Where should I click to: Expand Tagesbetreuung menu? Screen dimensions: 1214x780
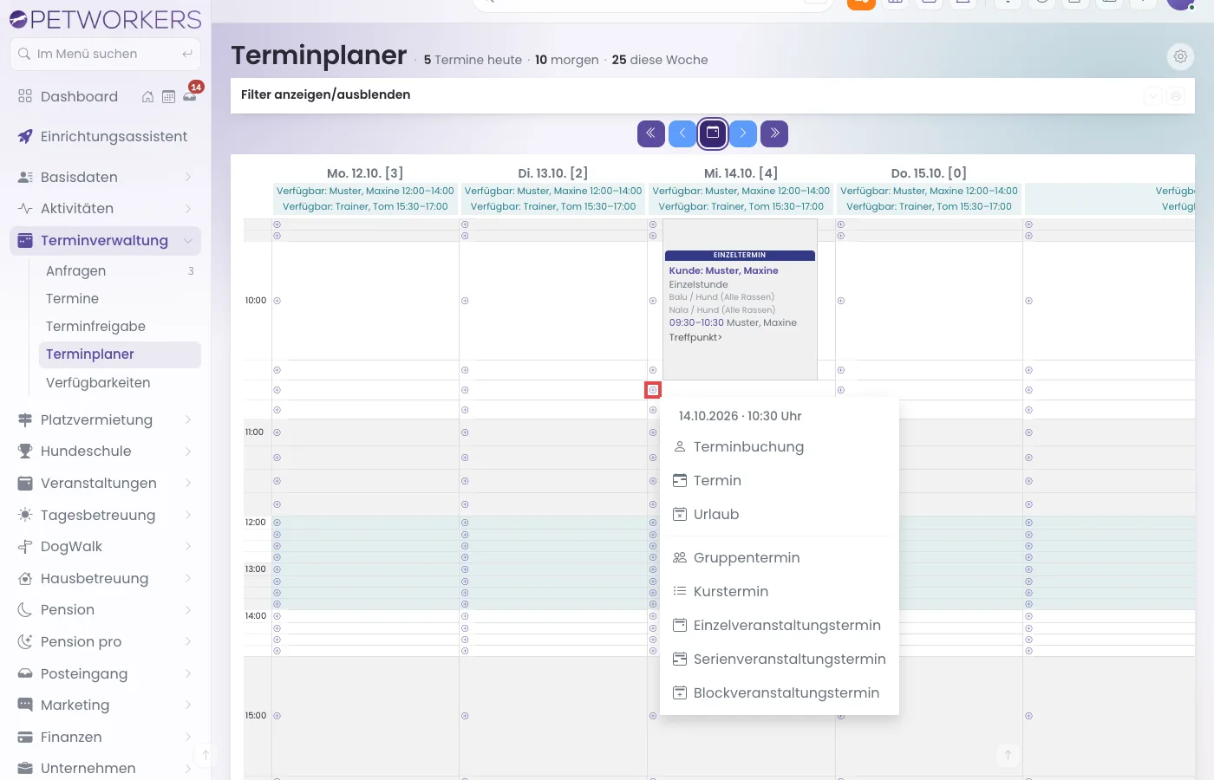pyautogui.click(x=105, y=515)
